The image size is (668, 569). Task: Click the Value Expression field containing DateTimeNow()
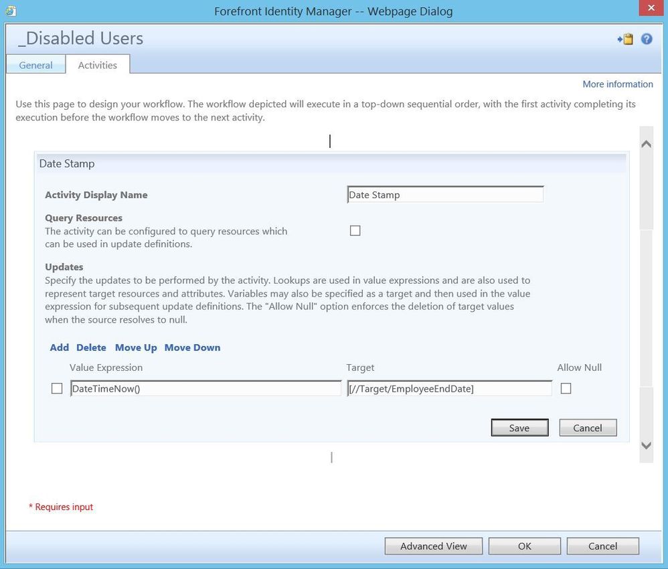[x=205, y=388]
